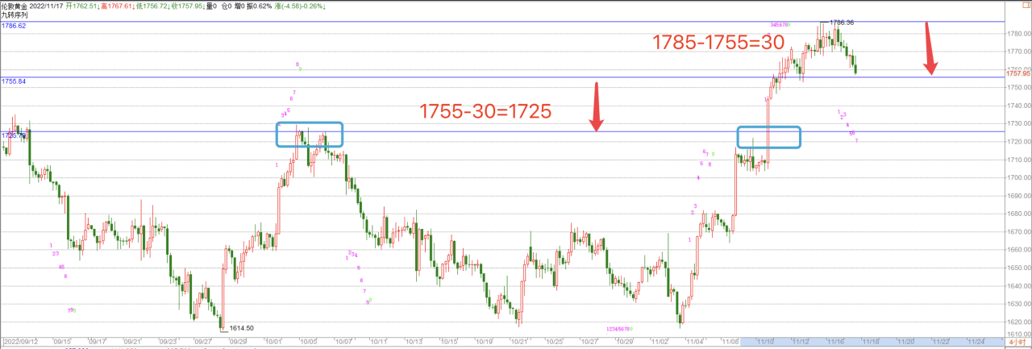Image resolution: width=1032 pixels, height=349 pixels.
Task: Click the 伦敦黄金 instrument name
Action: (15, 6)
